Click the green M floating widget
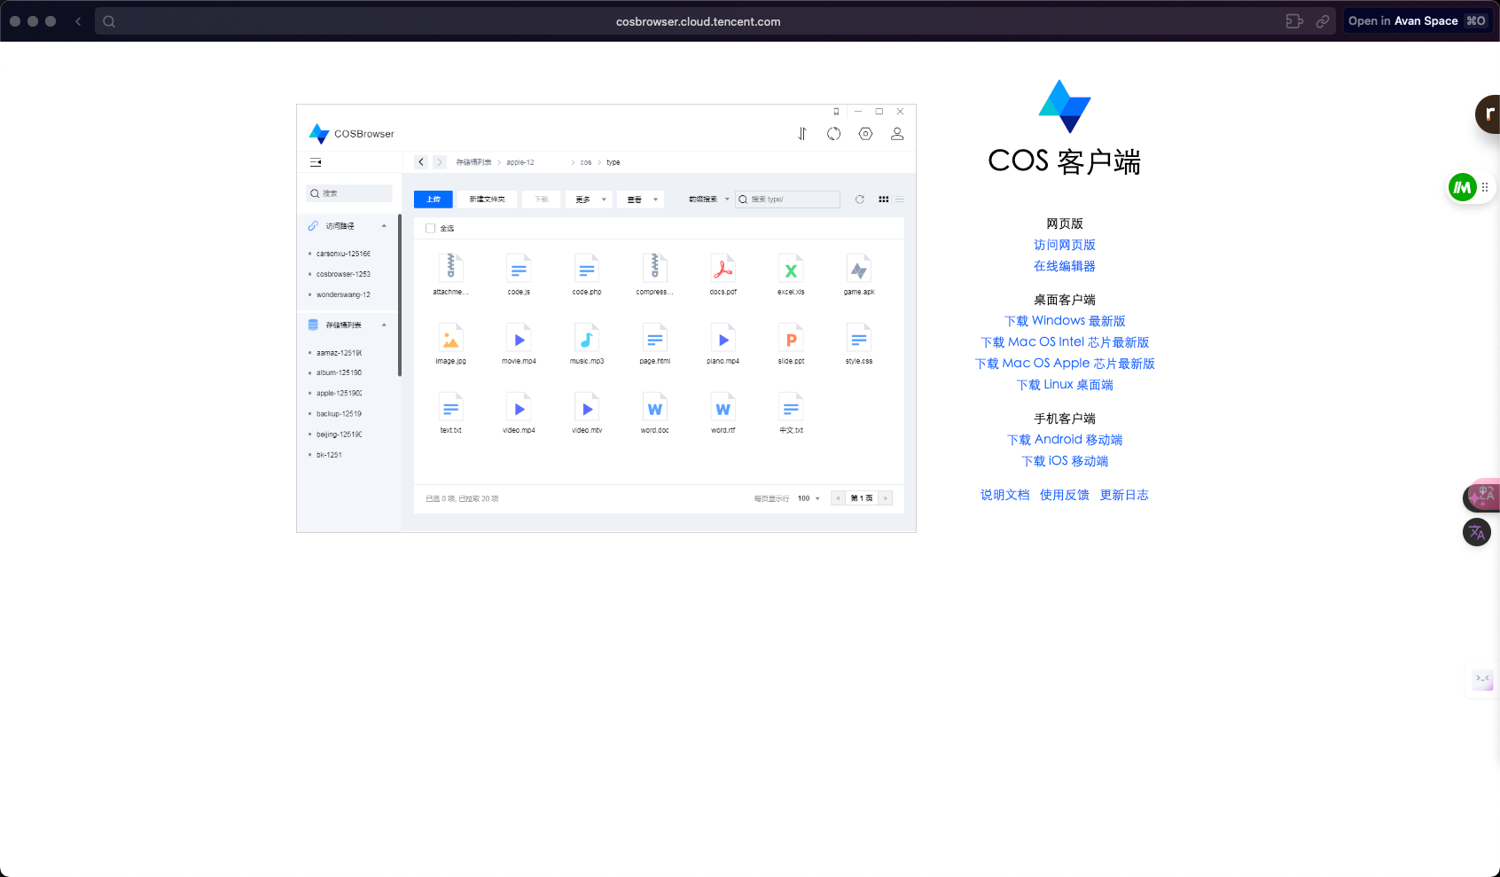The width and height of the screenshot is (1500, 877). coord(1462,187)
